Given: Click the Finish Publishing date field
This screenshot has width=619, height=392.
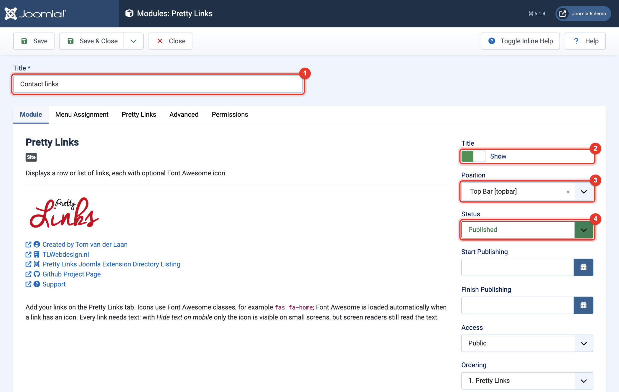Looking at the screenshot, I should tap(518, 305).
